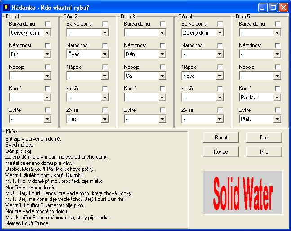Maximize the Hádanka window
The width and height of the screenshot is (291, 231).
(x=273, y=7)
